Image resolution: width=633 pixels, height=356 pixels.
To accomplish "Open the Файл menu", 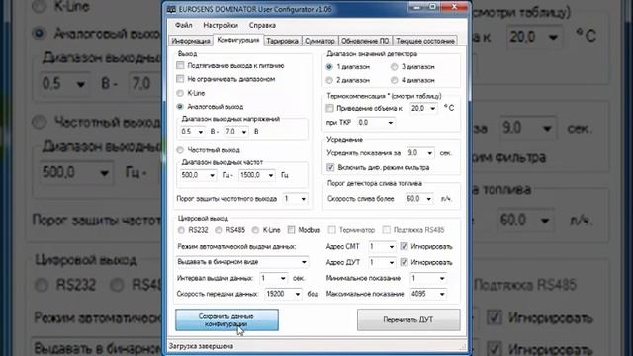I will tap(184, 25).
